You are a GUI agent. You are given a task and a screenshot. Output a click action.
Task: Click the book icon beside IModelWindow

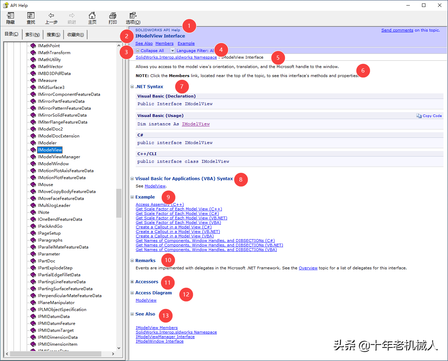(33, 163)
